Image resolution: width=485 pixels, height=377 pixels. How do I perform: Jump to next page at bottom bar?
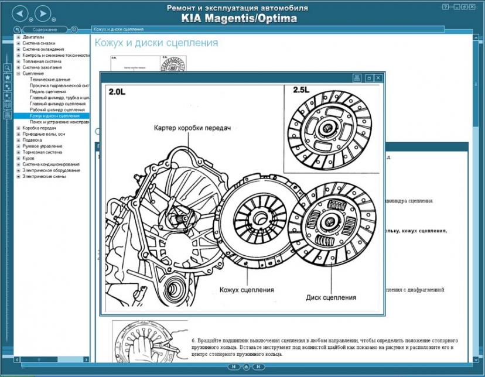258,367
